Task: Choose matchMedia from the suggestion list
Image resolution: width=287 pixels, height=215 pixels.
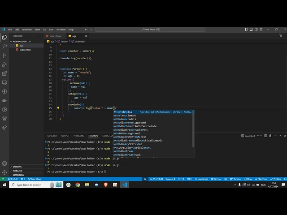Action: (x=152, y=112)
